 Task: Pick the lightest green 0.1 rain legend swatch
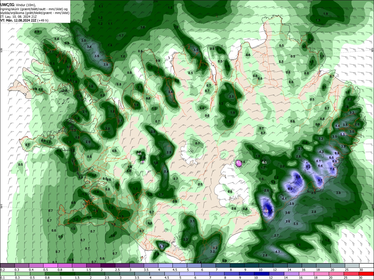8,274
